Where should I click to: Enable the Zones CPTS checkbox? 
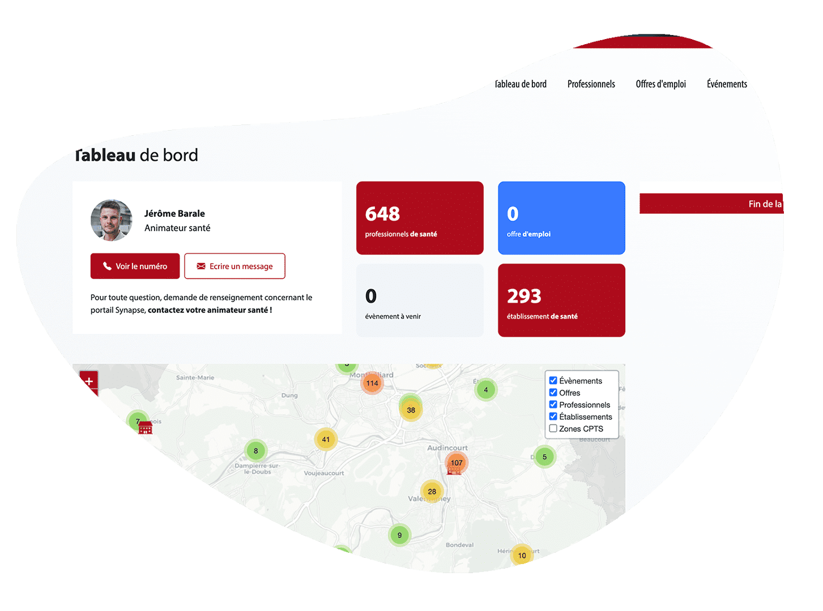(553, 428)
